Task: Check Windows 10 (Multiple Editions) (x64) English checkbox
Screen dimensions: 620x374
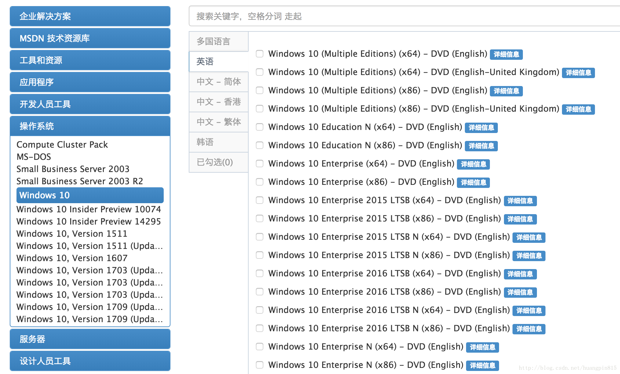Action: 260,54
